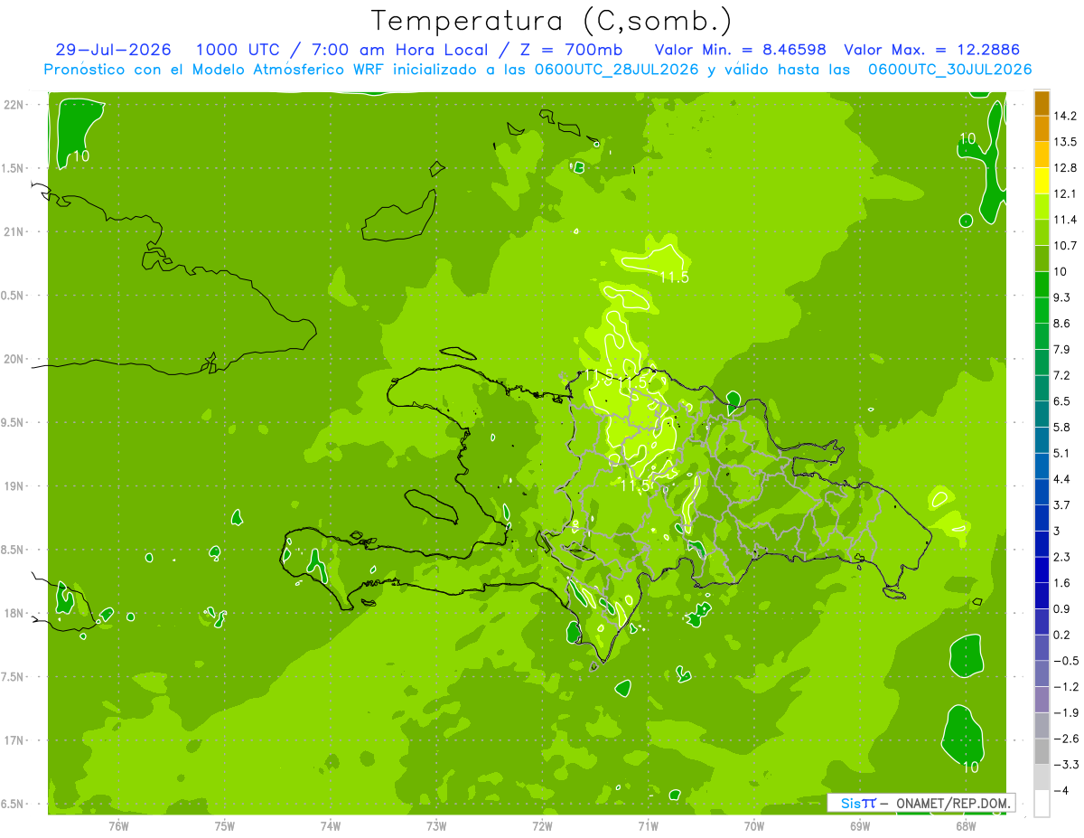
Task: Click the colorbar label '−0.5'
Action: click(1066, 661)
